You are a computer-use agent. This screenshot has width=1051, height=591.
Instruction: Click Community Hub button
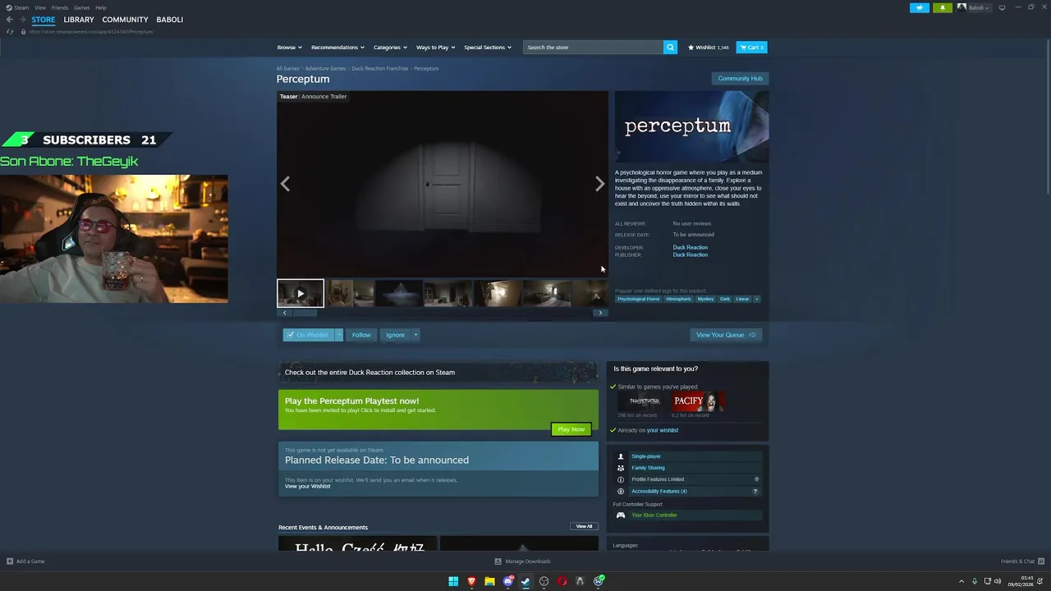[740, 79]
